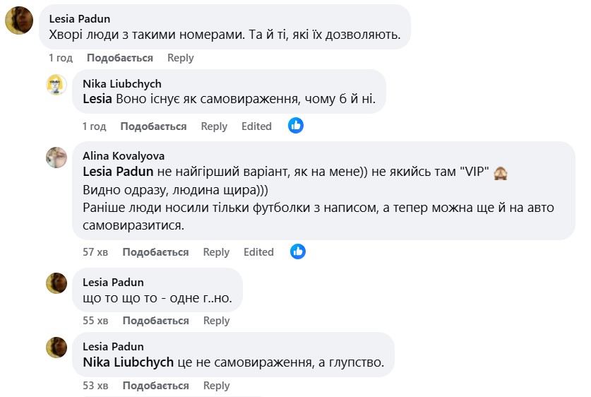Click Lesia Padun's top comment avatar
This screenshot has height=397, width=591.
coord(19,20)
